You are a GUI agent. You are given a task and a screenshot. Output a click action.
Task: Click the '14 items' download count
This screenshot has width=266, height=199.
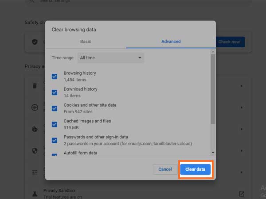(72, 96)
